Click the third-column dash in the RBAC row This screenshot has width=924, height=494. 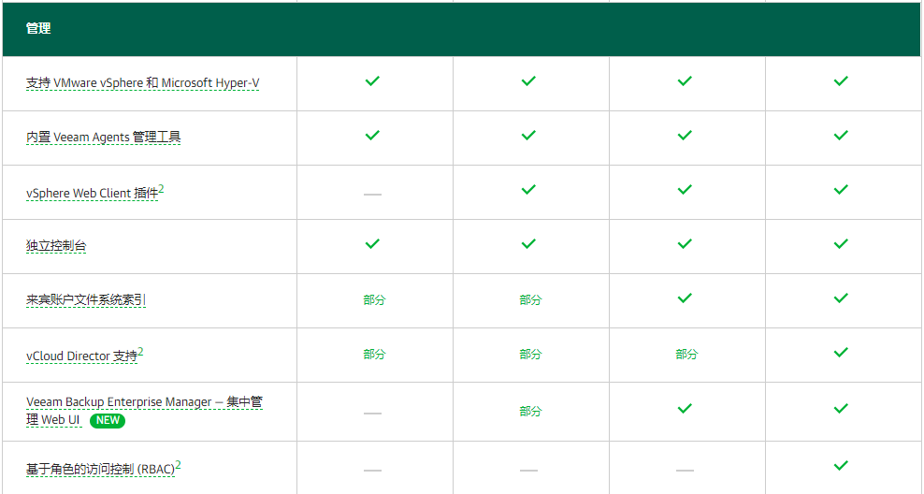[x=685, y=471]
